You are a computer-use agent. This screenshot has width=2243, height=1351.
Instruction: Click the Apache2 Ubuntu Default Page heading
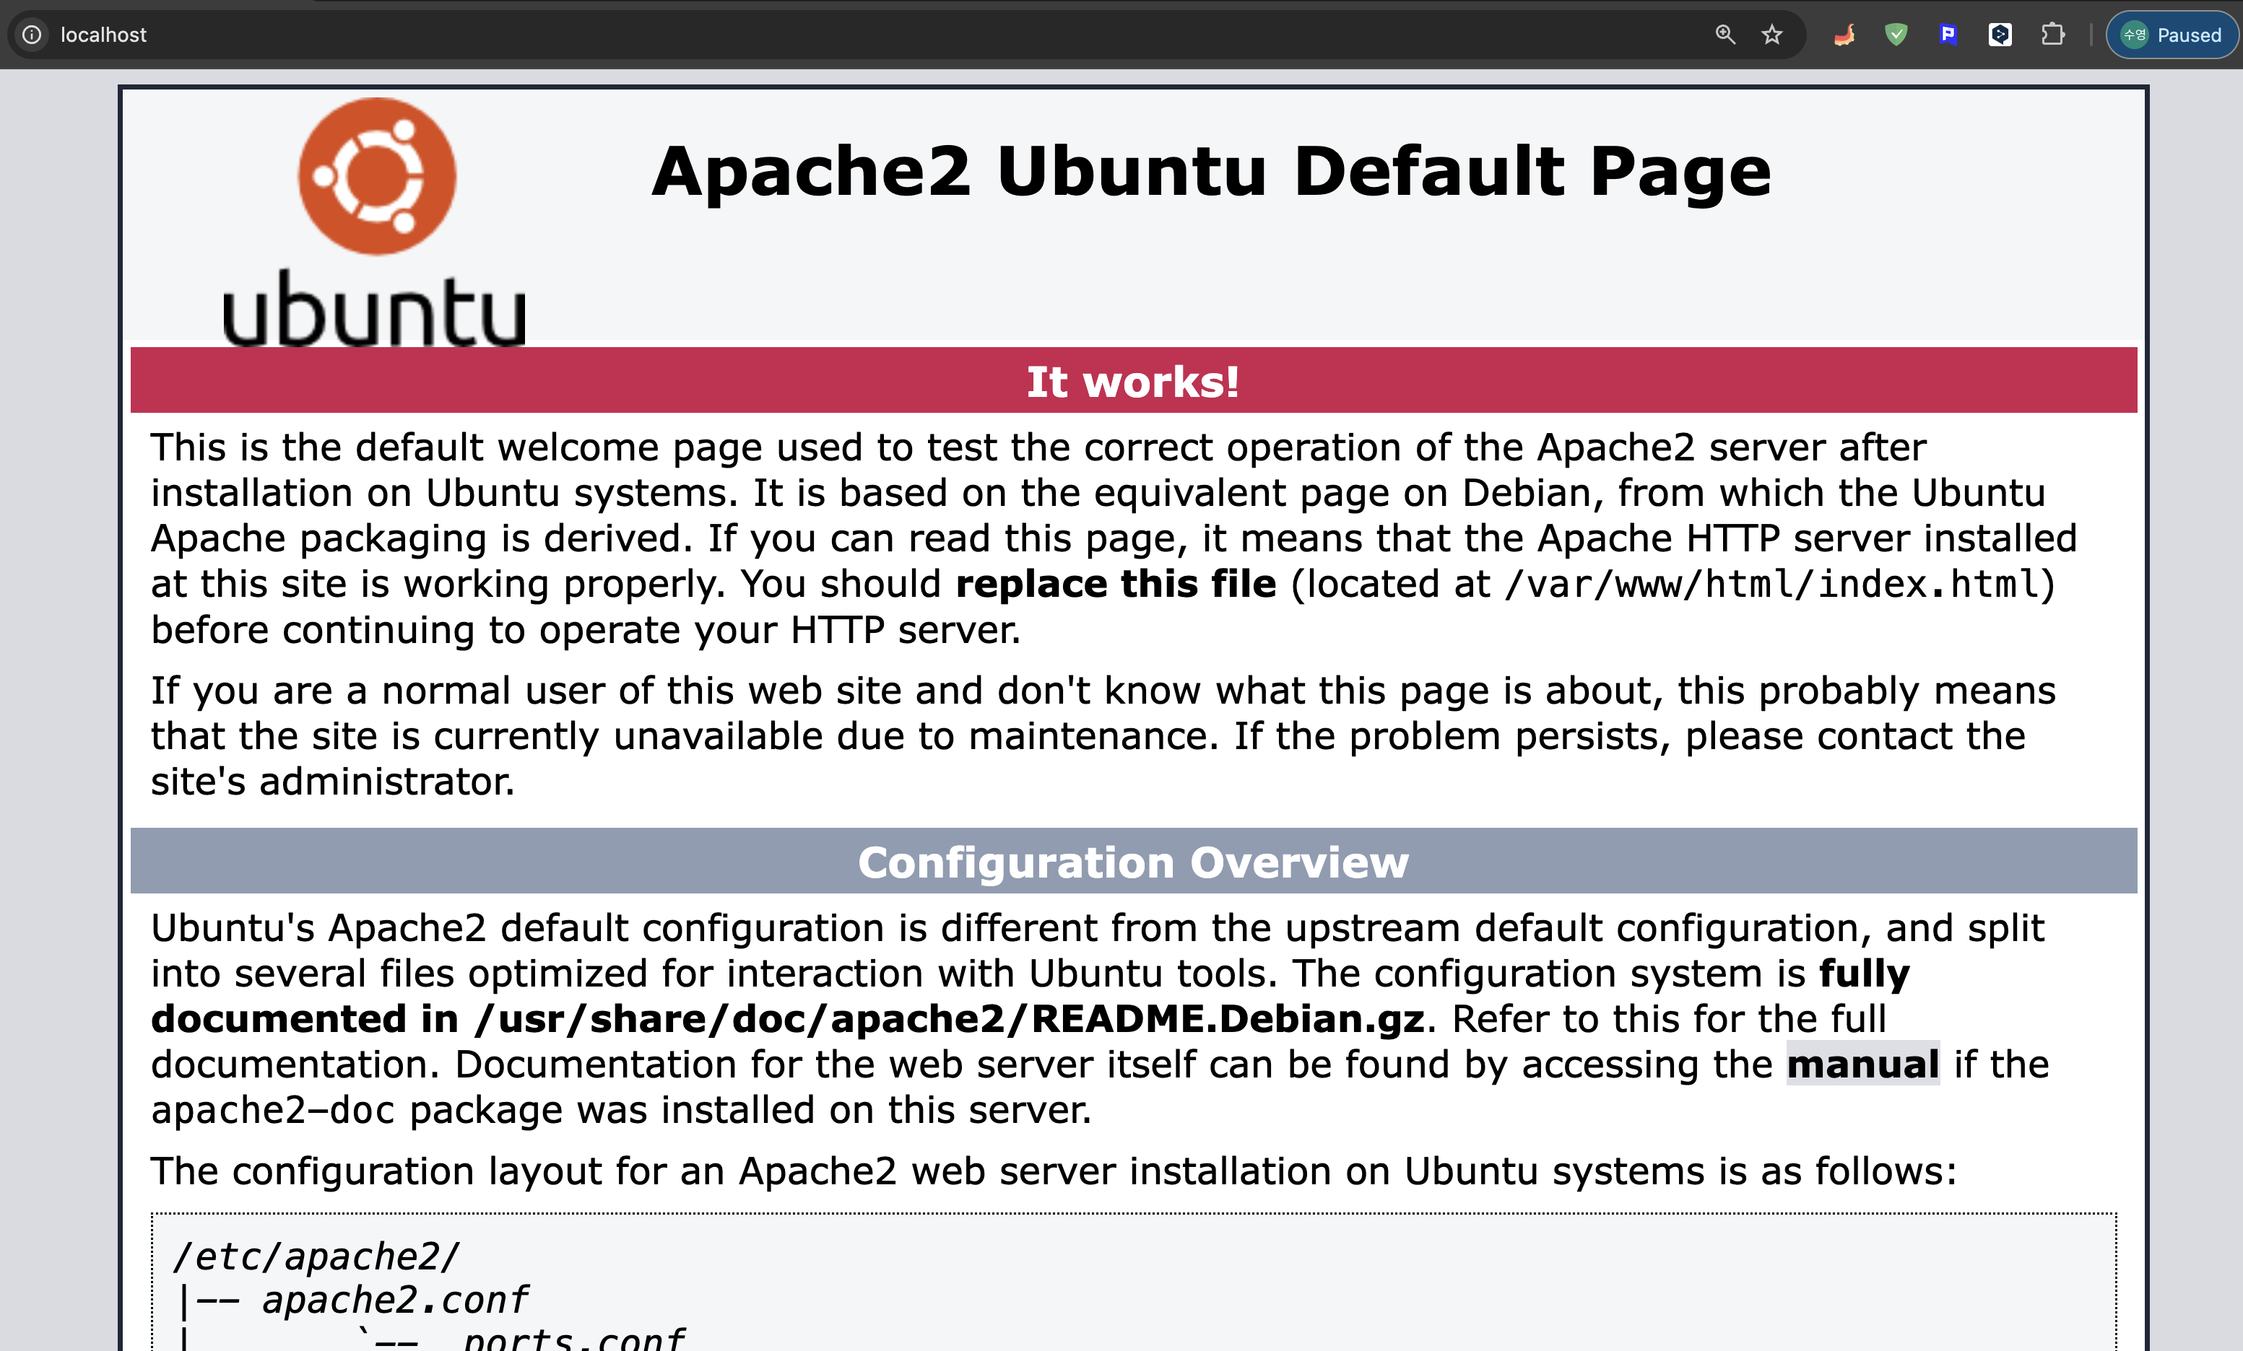pyautogui.click(x=1211, y=170)
